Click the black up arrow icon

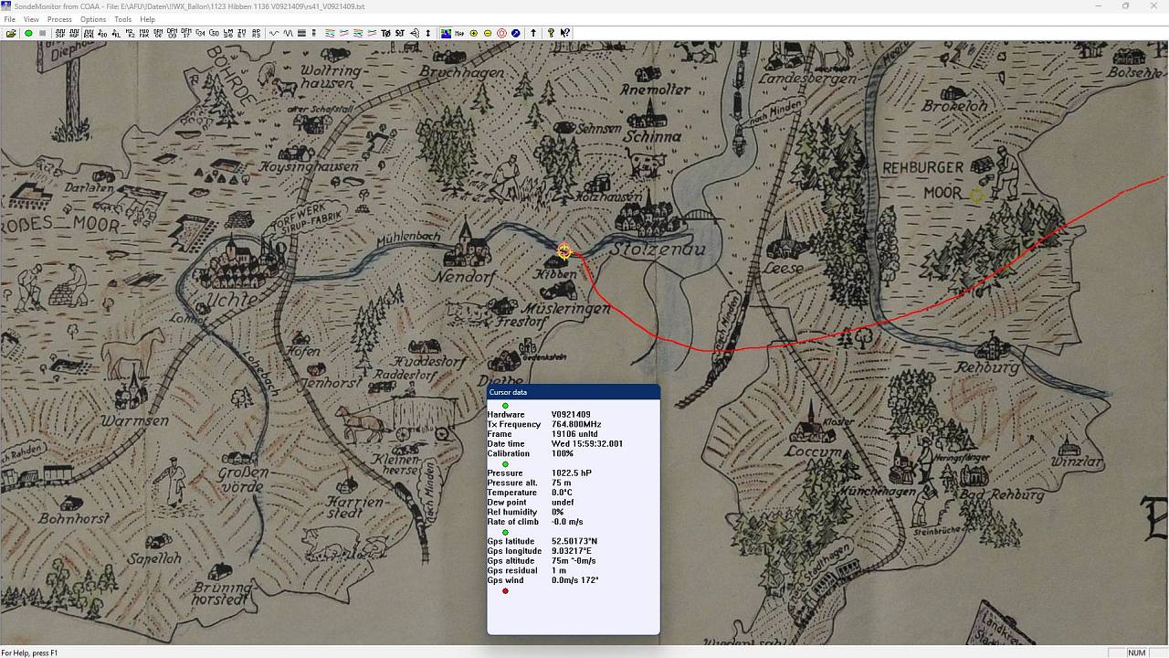533,33
